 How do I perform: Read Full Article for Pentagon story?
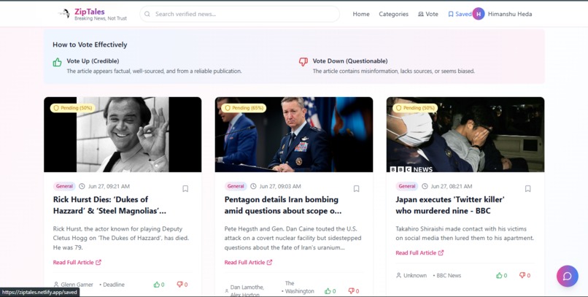point(248,263)
